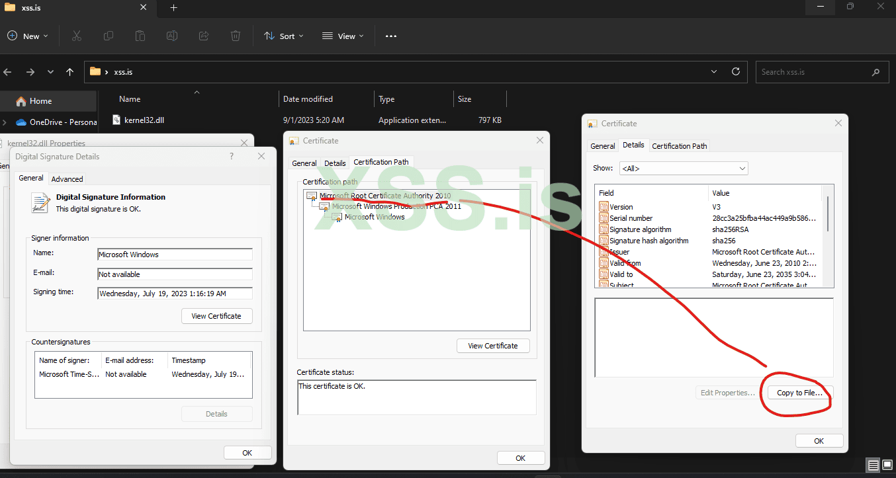Open the Sort dropdown menu
896x478 pixels.
coord(284,36)
